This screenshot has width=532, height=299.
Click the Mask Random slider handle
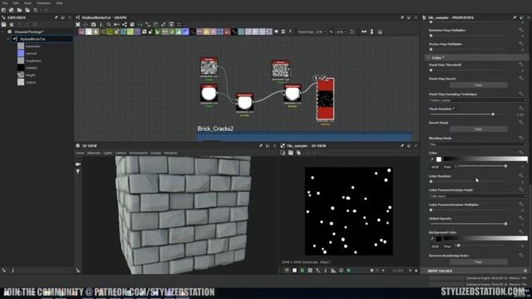point(493,115)
